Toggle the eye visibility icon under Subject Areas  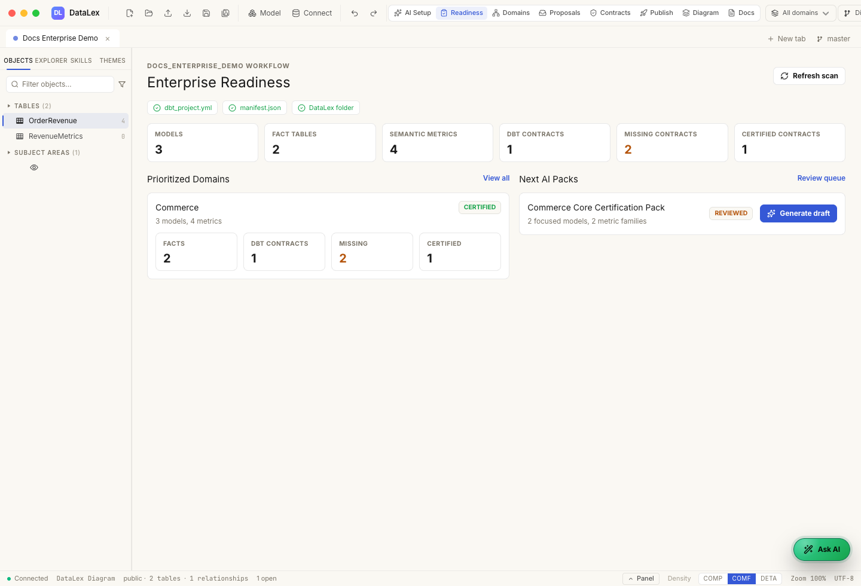(34, 167)
